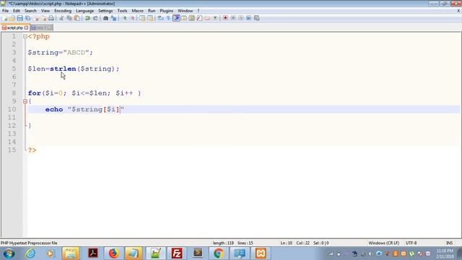Open the Macro menu

[x=137, y=11]
